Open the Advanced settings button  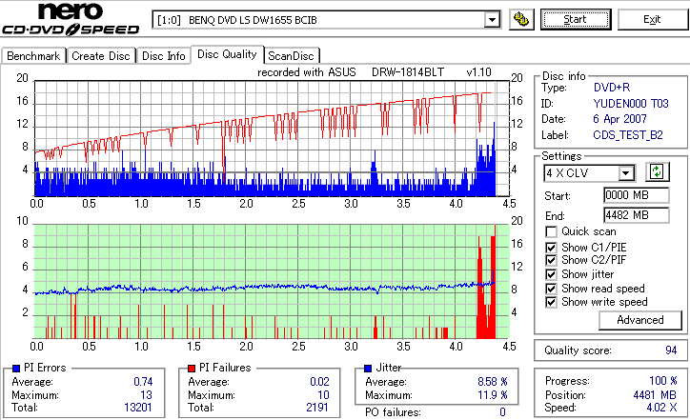click(640, 320)
